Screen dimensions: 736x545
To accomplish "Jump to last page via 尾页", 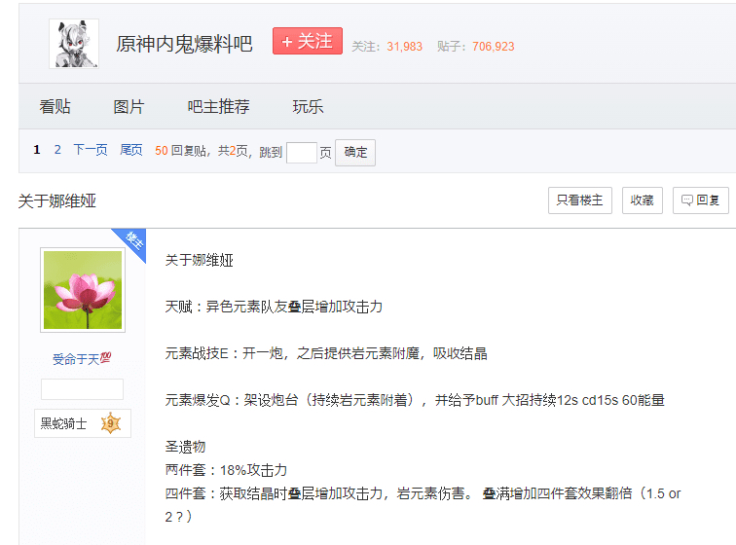I will click(x=131, y=150).
